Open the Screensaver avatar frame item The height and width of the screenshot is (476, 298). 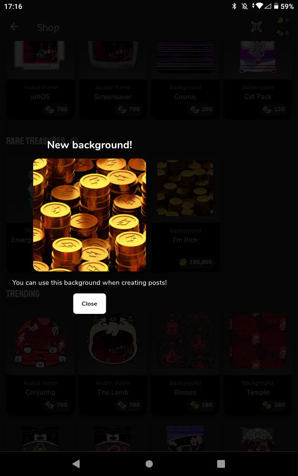(113, 80)
